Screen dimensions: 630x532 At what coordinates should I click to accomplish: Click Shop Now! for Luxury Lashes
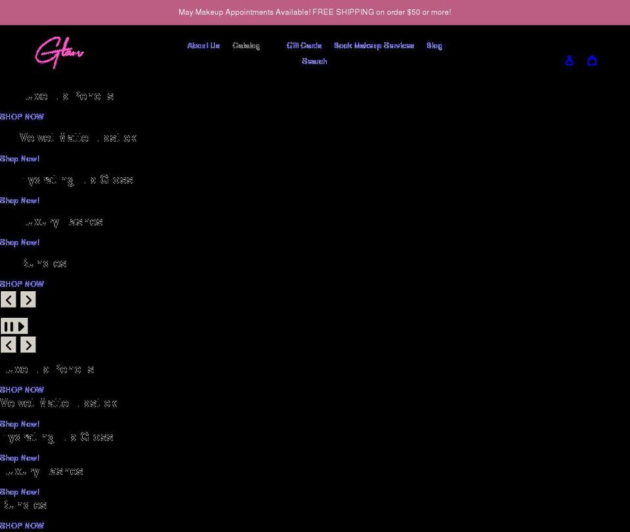[20, 242]
